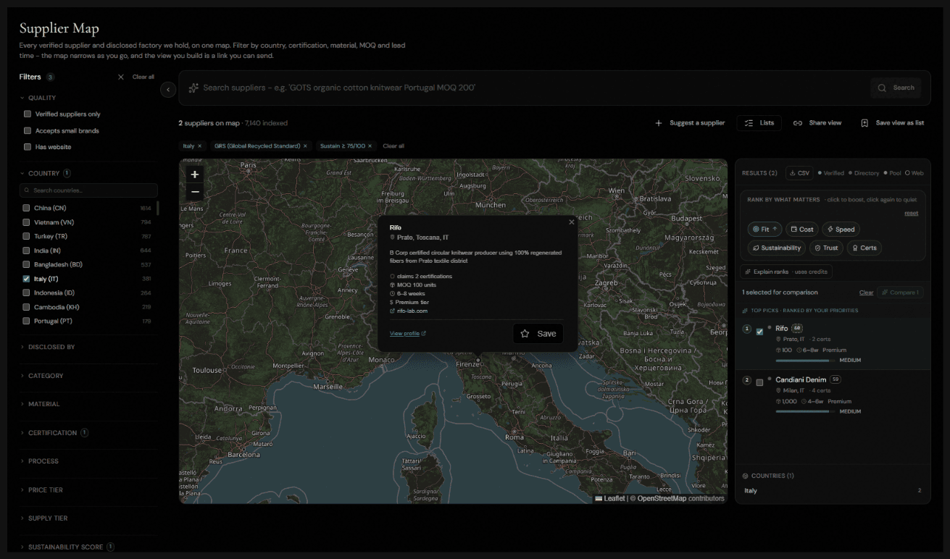
Task: Focus the Search countries field
Action: click(x=88, y=190)
